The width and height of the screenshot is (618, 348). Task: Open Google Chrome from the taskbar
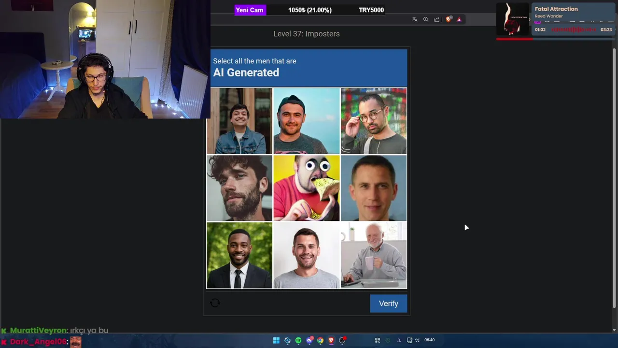pos(320,340)
